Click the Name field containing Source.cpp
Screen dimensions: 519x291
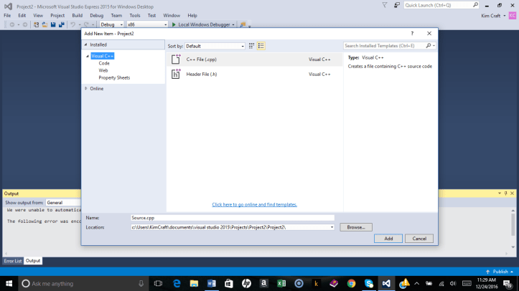(x=232, y=217)
